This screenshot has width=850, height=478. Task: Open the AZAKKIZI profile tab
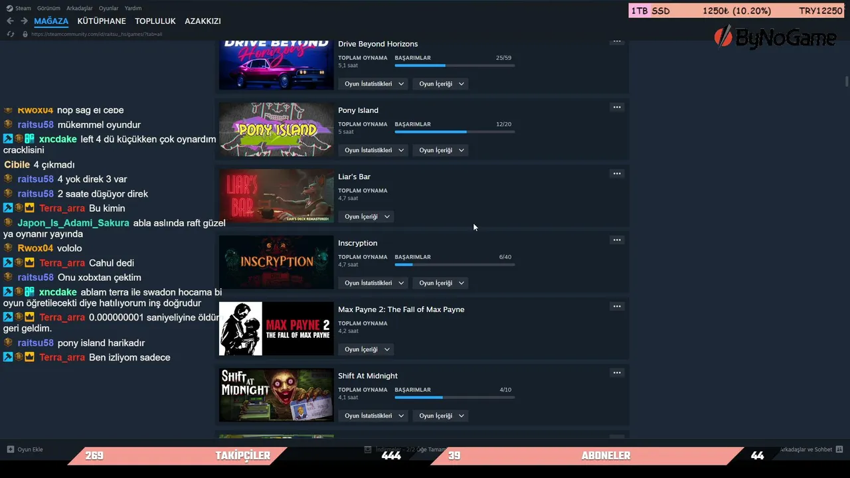(x=203, y=21)
